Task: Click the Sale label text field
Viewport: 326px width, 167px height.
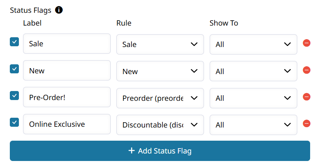Action: 67,44
